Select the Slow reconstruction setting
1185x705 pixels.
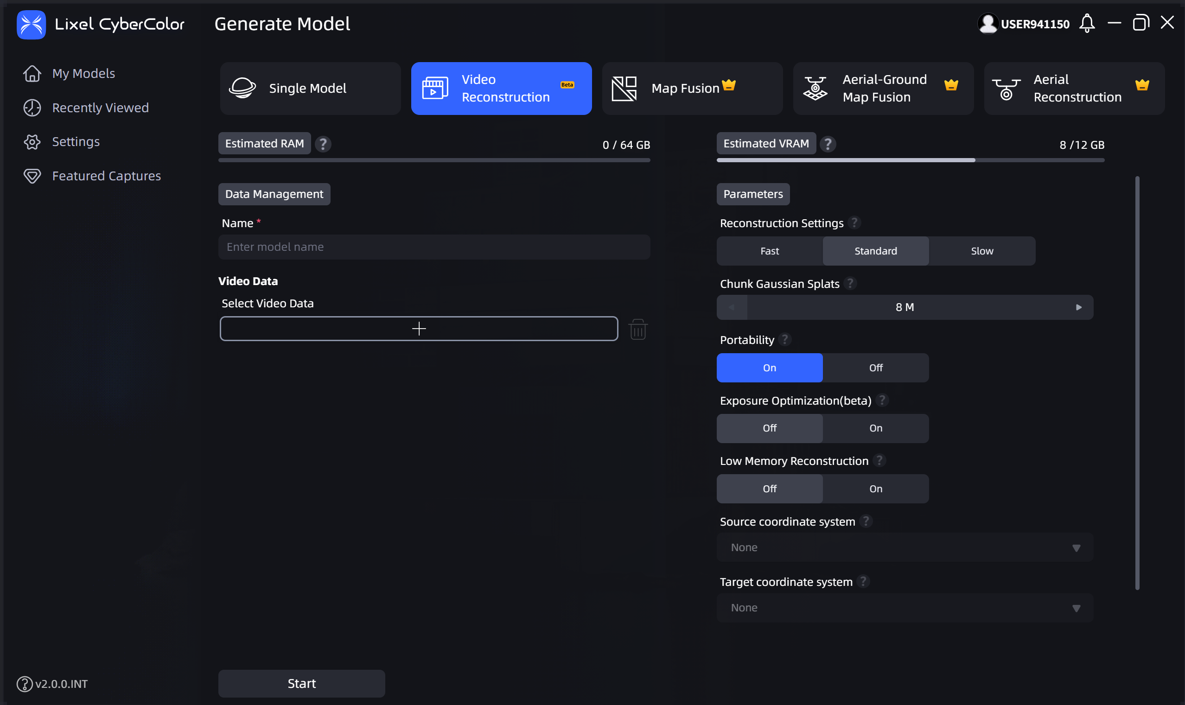[x=982, y=251]
